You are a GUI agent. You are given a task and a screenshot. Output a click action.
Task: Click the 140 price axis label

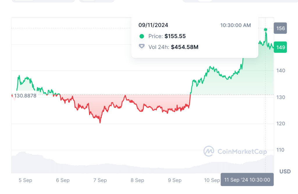(x=281, y=71)
